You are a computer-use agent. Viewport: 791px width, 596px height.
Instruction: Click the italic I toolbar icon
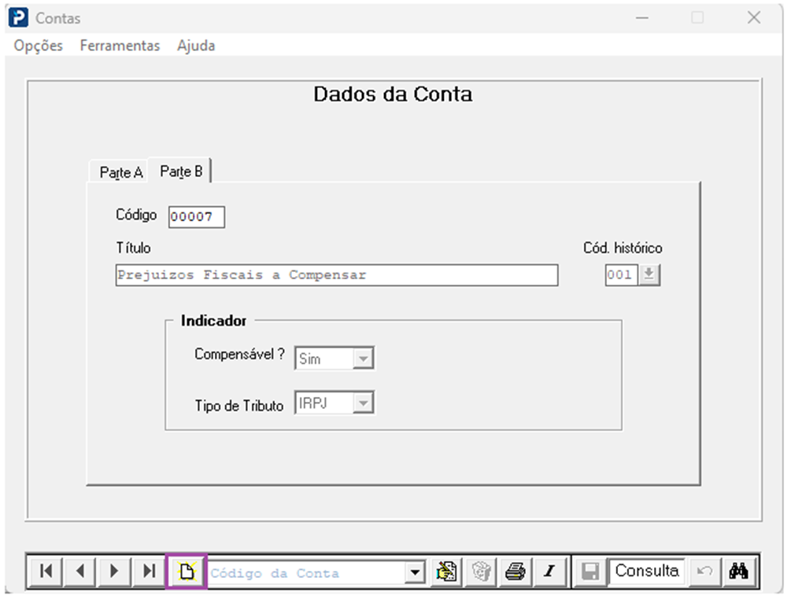click(x=549, y=572)
